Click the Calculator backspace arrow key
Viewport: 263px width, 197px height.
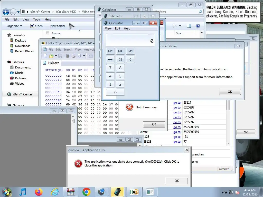coord(110,60)
